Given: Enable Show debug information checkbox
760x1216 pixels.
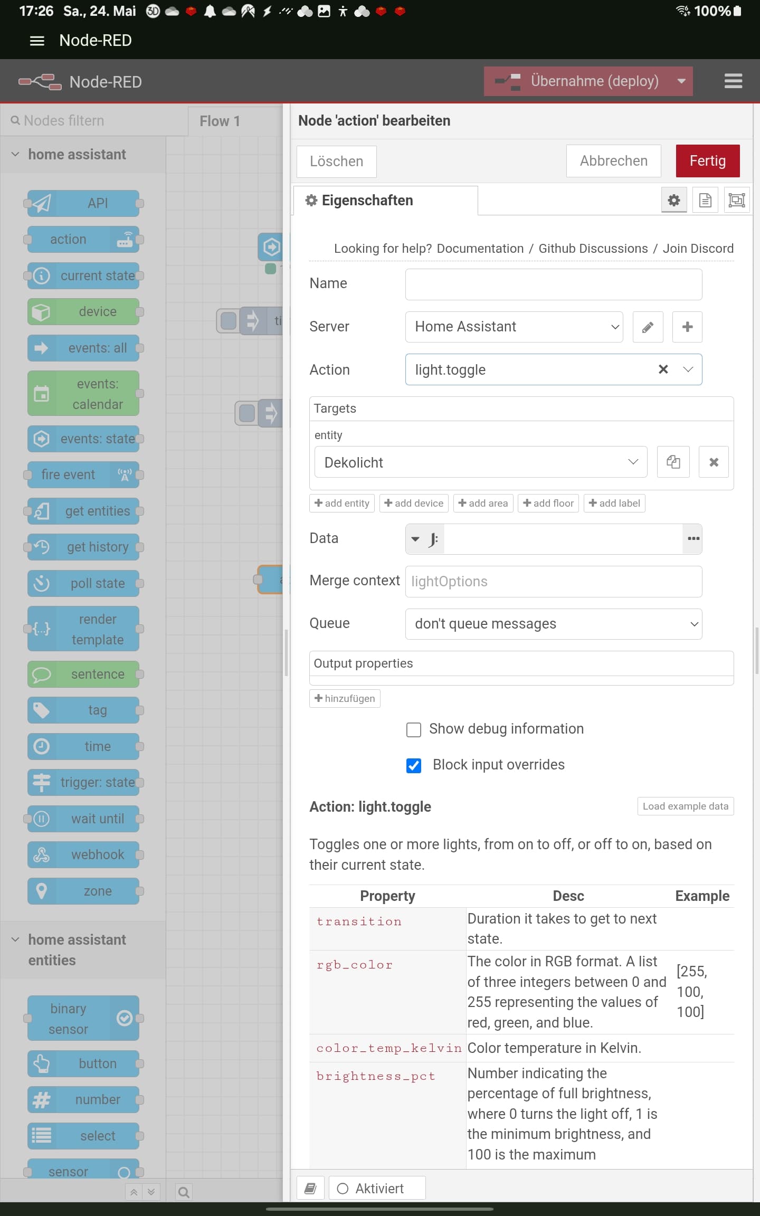Looking at the screenshot, I should pos(414,730).
